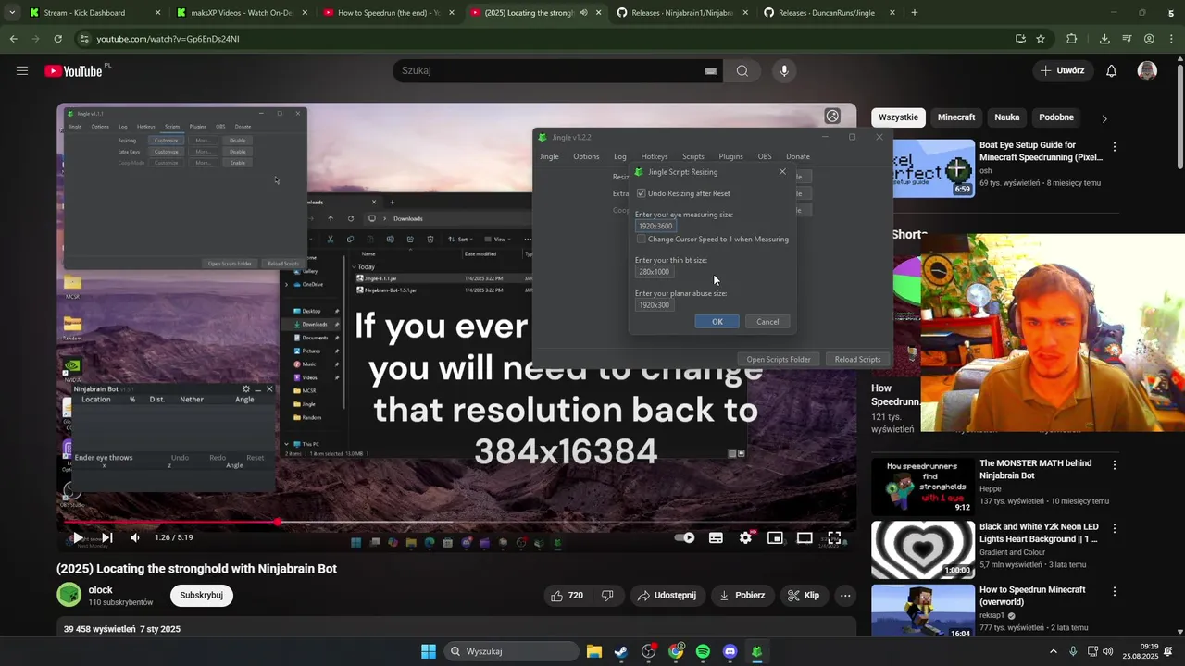Click the Udostępnij share button
This screenshot has height=666, width=1185.
(666, 596)
